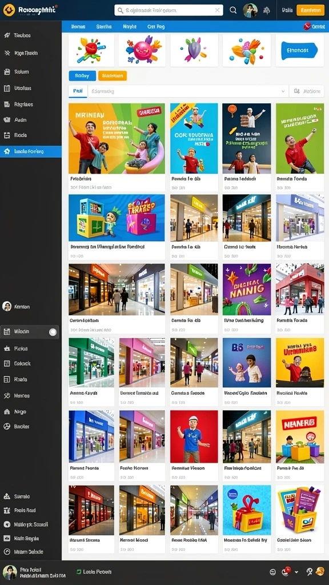329x585 pixels.
Task: Toggle the green checkbox in the bottom status bar
Action: coord(79,571)
